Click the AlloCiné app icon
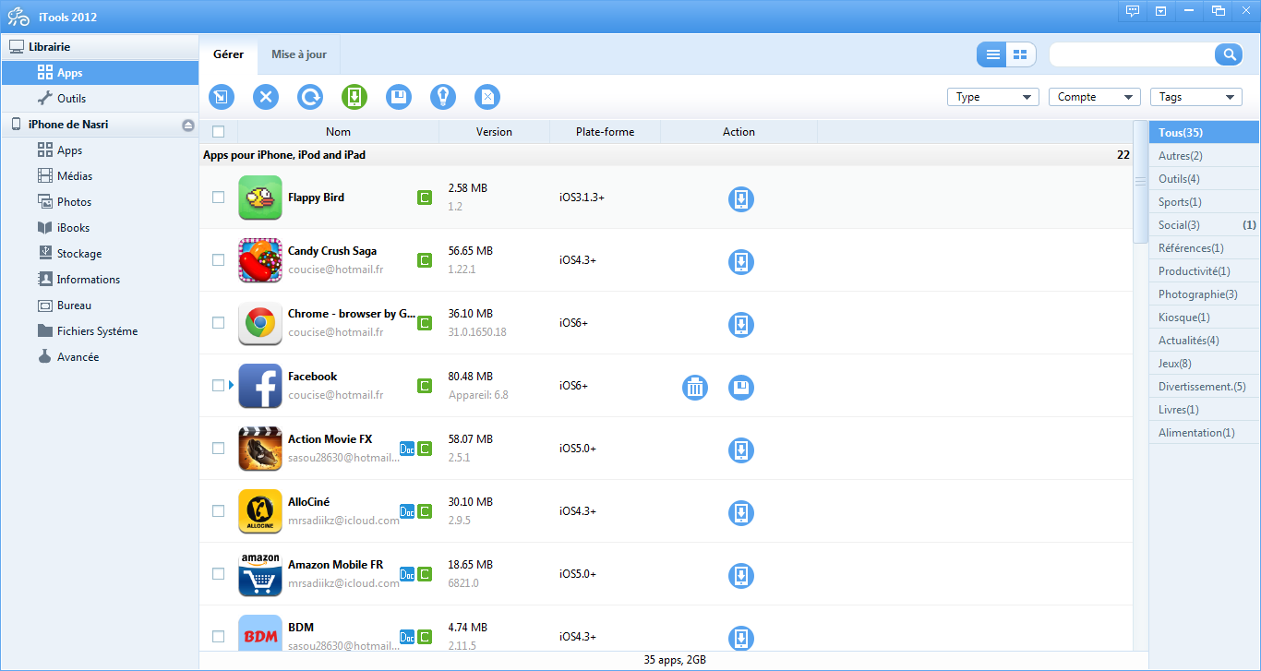Viewport: 1261px width, 671px height. (x=260, y=511)
